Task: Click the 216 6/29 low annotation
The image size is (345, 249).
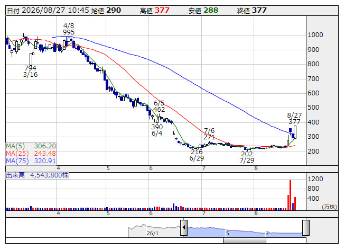Action: coord(197,155)
